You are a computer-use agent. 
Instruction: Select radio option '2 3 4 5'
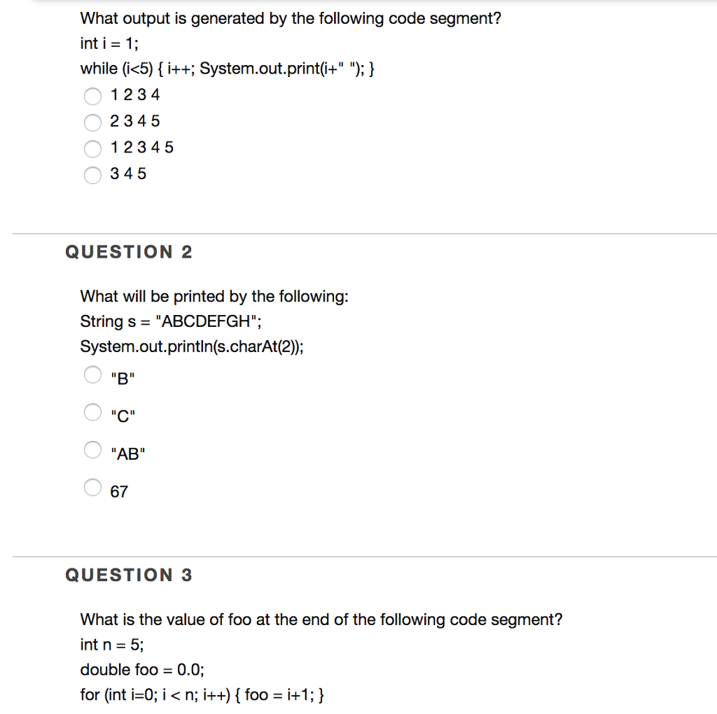pos(92,122)
